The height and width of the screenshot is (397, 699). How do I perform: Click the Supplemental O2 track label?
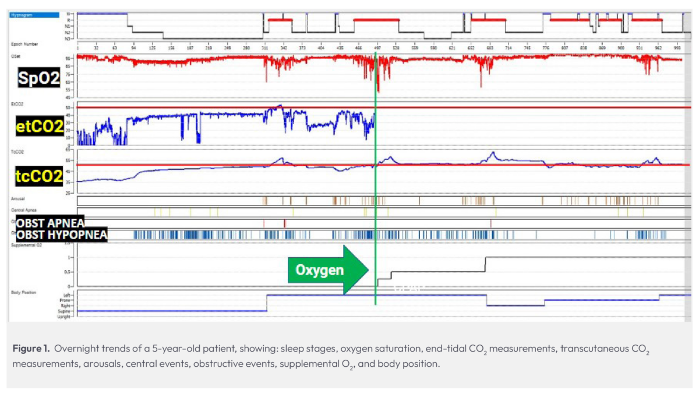click(27, 245)
